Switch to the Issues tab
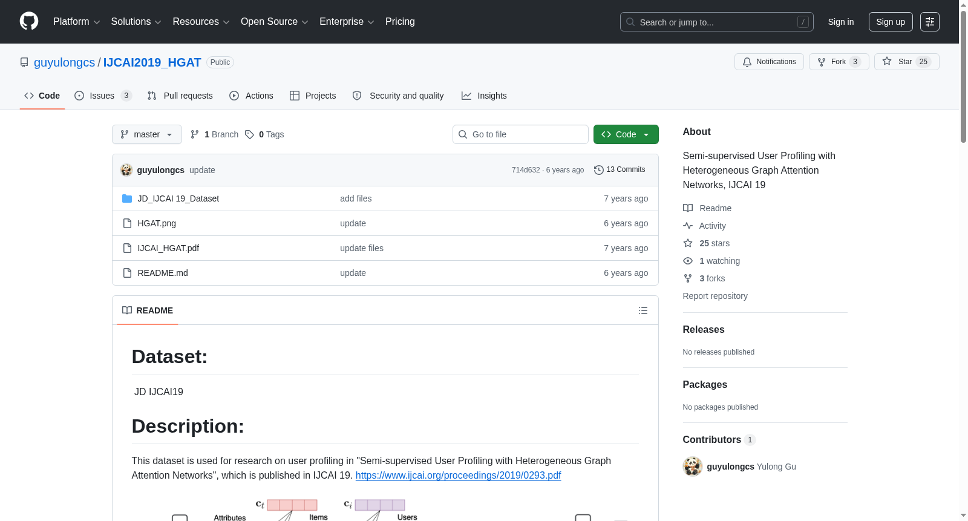Screen dimensions: 968x521 (103, 96)
